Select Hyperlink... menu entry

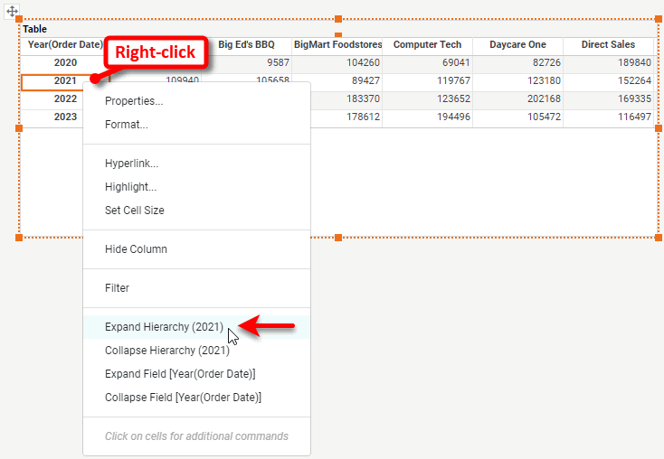[x=131, y=164]
